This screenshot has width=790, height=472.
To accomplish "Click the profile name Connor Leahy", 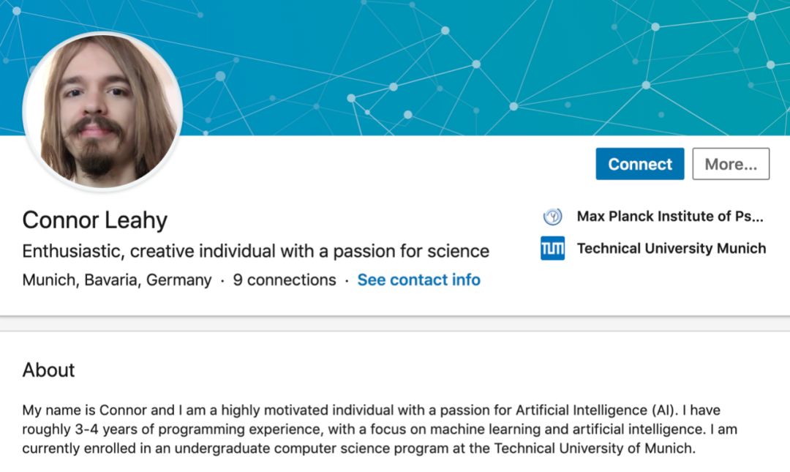I will pos(95,220).
